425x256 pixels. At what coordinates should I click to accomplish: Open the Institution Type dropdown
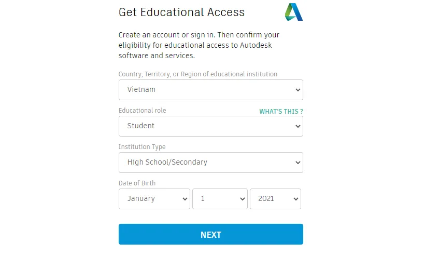coord(210,163)
